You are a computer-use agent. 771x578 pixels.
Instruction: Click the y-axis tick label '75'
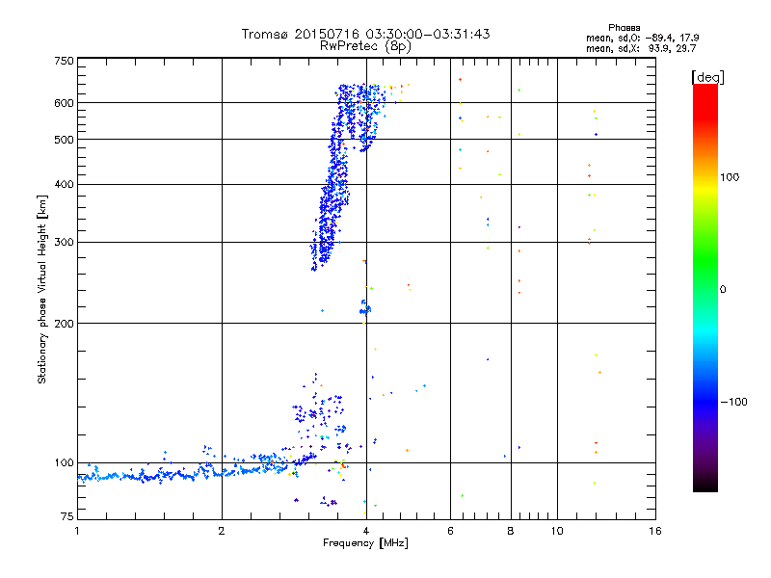67,516
